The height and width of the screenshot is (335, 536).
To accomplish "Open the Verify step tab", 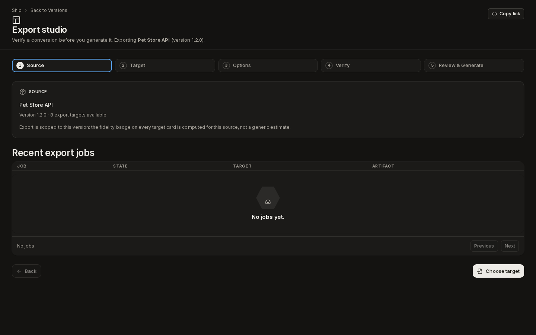I will pyautogui.click(x=371, y=66).
